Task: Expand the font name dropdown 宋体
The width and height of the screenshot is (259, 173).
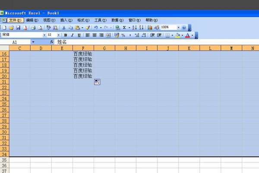Action: tap(44, 35)
